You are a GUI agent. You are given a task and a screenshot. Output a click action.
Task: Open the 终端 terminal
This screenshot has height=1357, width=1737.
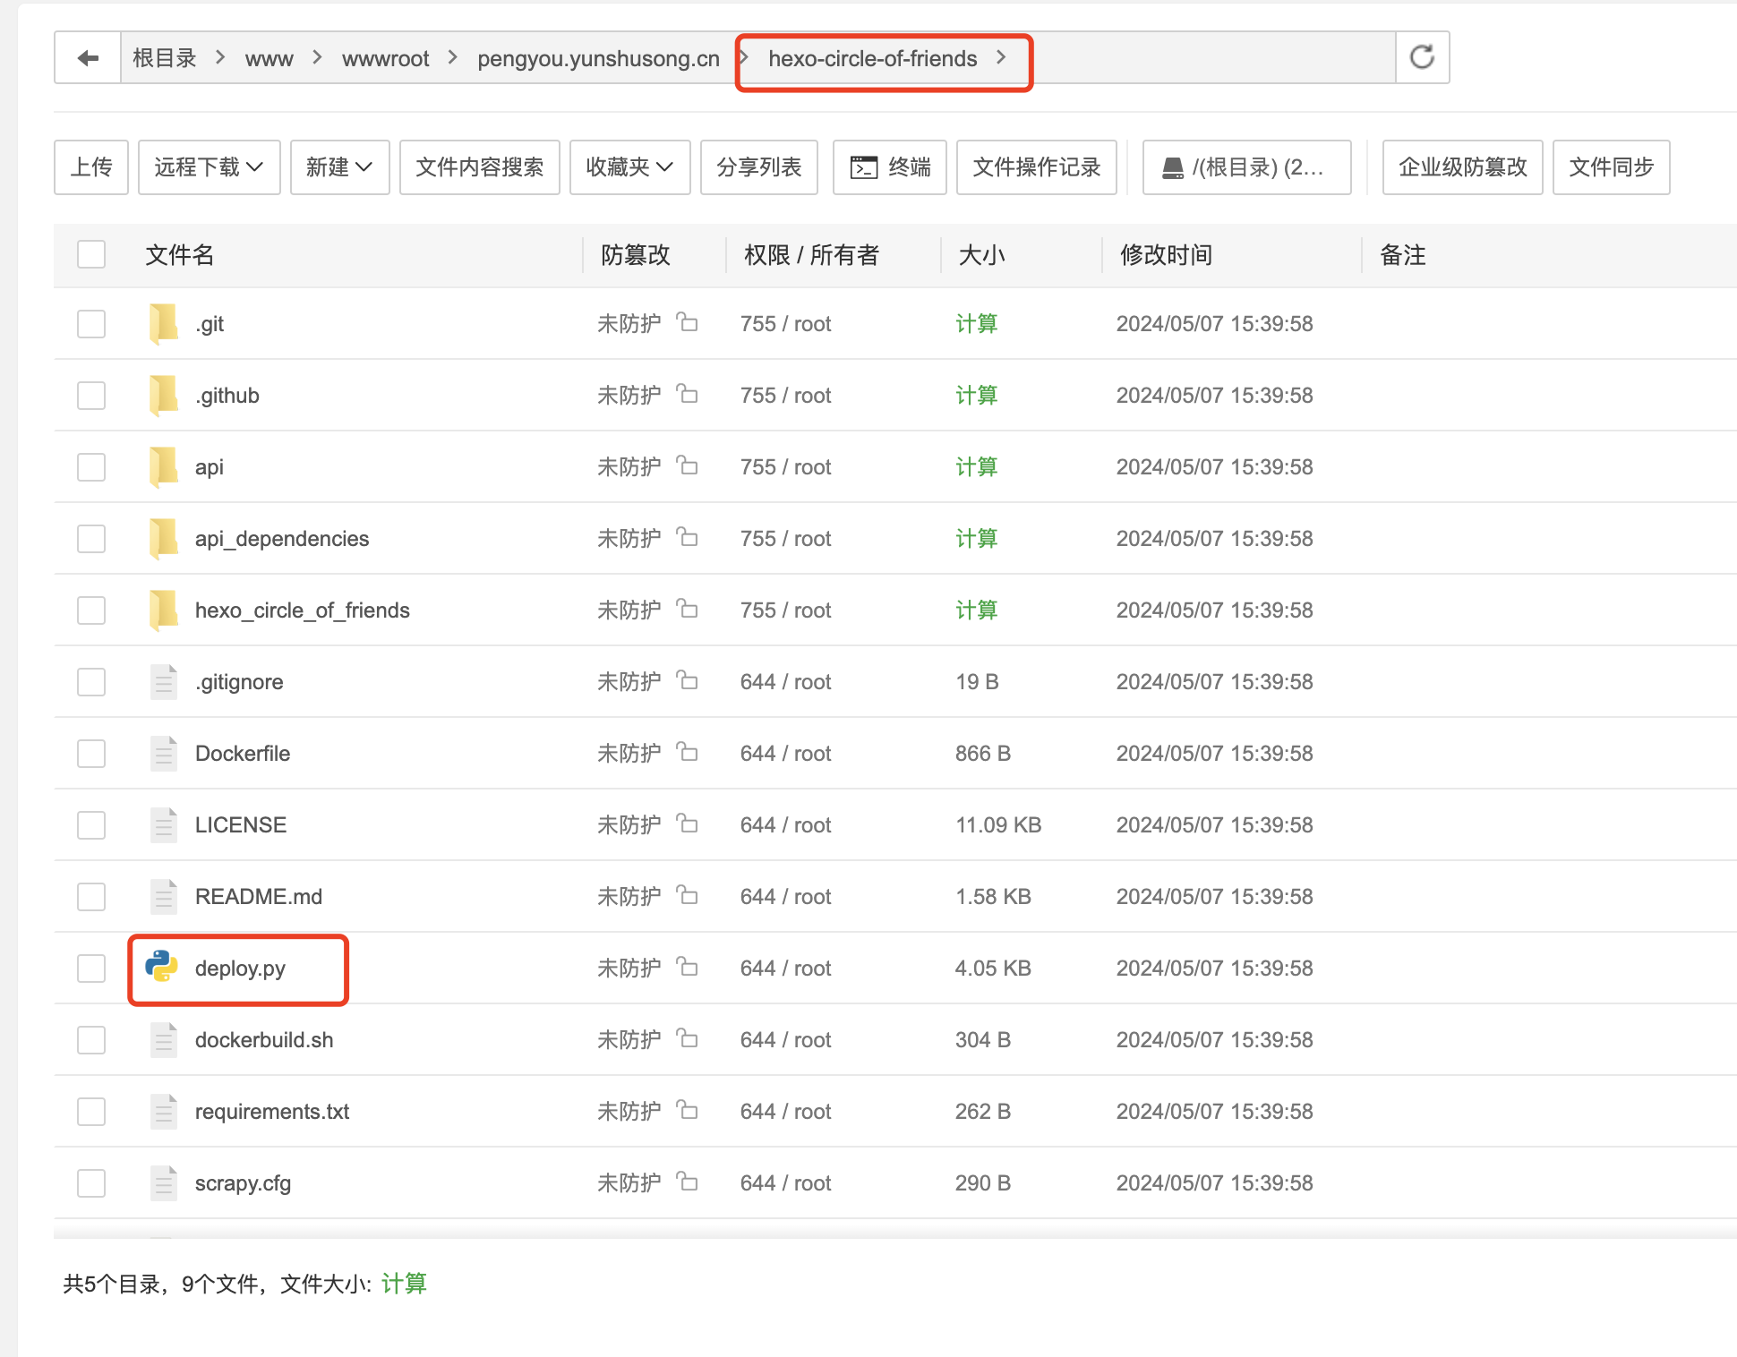pyautogui.click(x=889, y=167)
